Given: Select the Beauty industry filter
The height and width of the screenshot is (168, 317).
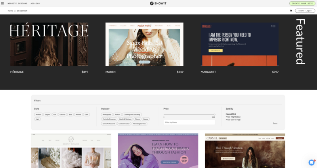Looking at the screenshot, I should click(x=146, y=119).
